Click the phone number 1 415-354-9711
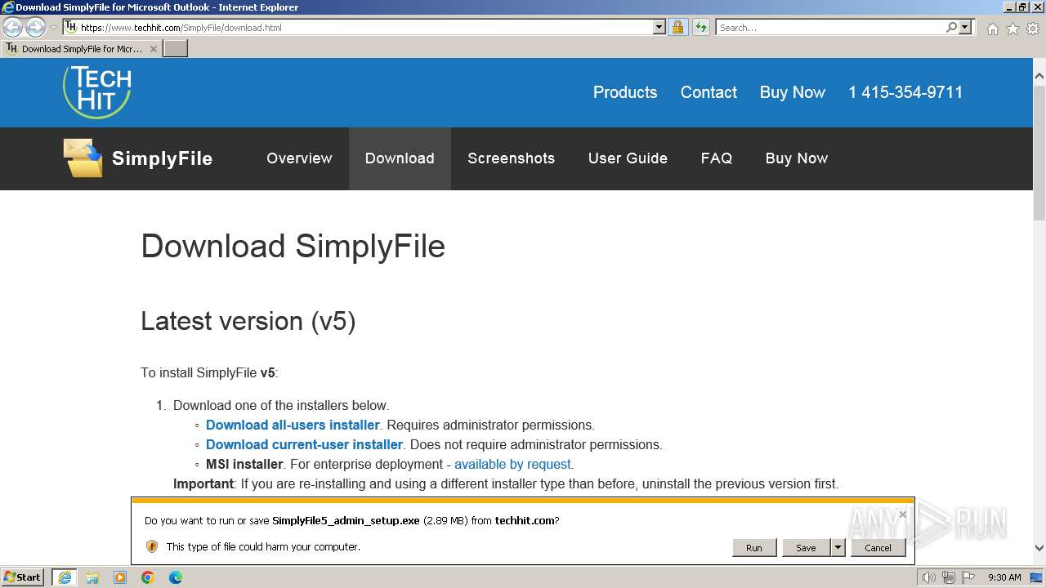Image resolution: width=1046 pixels, height=588 pixels. (905, 92)
